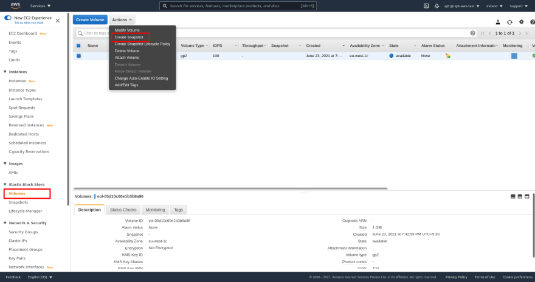Maximize the details pane layout icon
The width and height of the screenshot is (535, 282).
click(x=527, y=196)
